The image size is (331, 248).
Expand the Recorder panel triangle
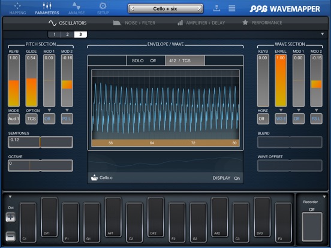point(324,196)
